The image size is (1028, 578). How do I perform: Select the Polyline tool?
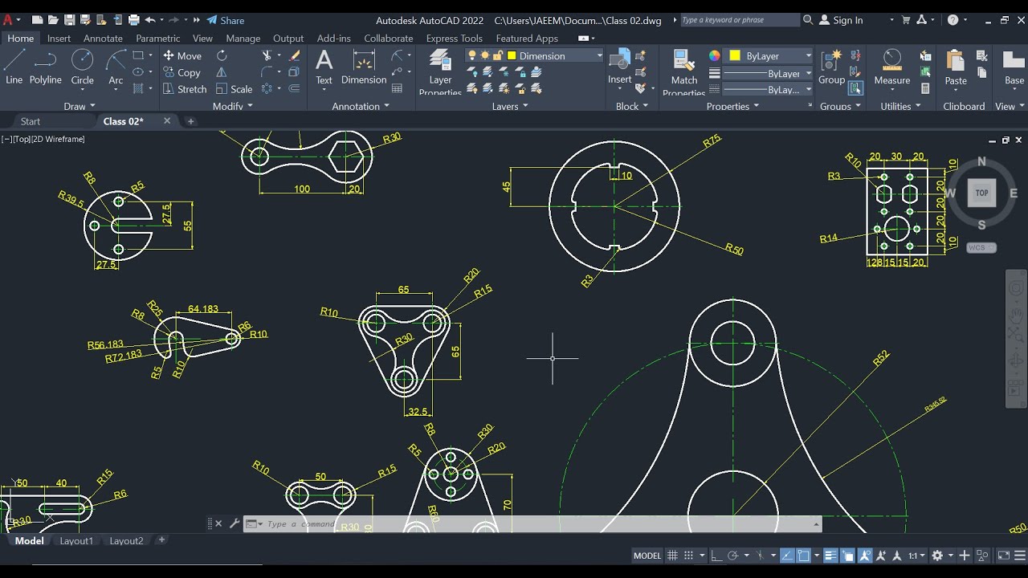(x=45, y=67)
